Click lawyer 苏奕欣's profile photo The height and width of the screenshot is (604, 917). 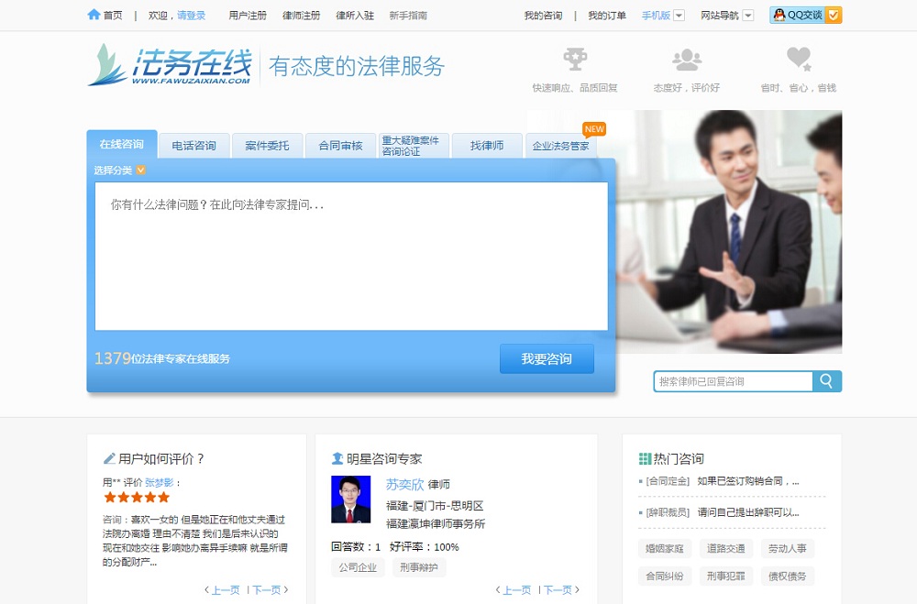[x=351, y=500]
